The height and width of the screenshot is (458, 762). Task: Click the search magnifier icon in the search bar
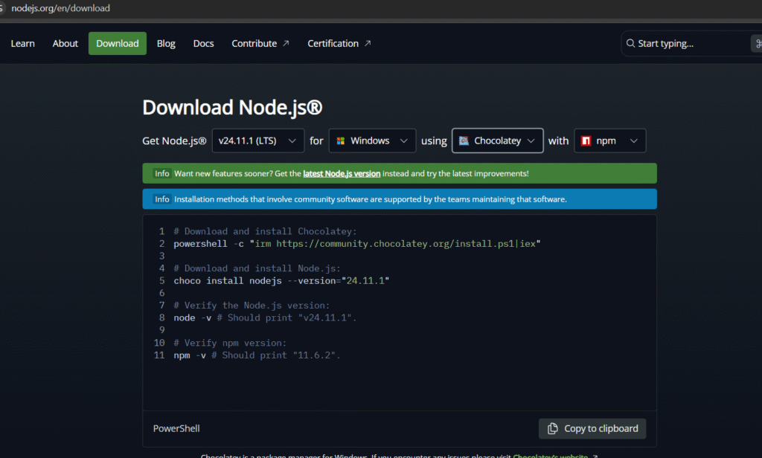click(630, 43)
